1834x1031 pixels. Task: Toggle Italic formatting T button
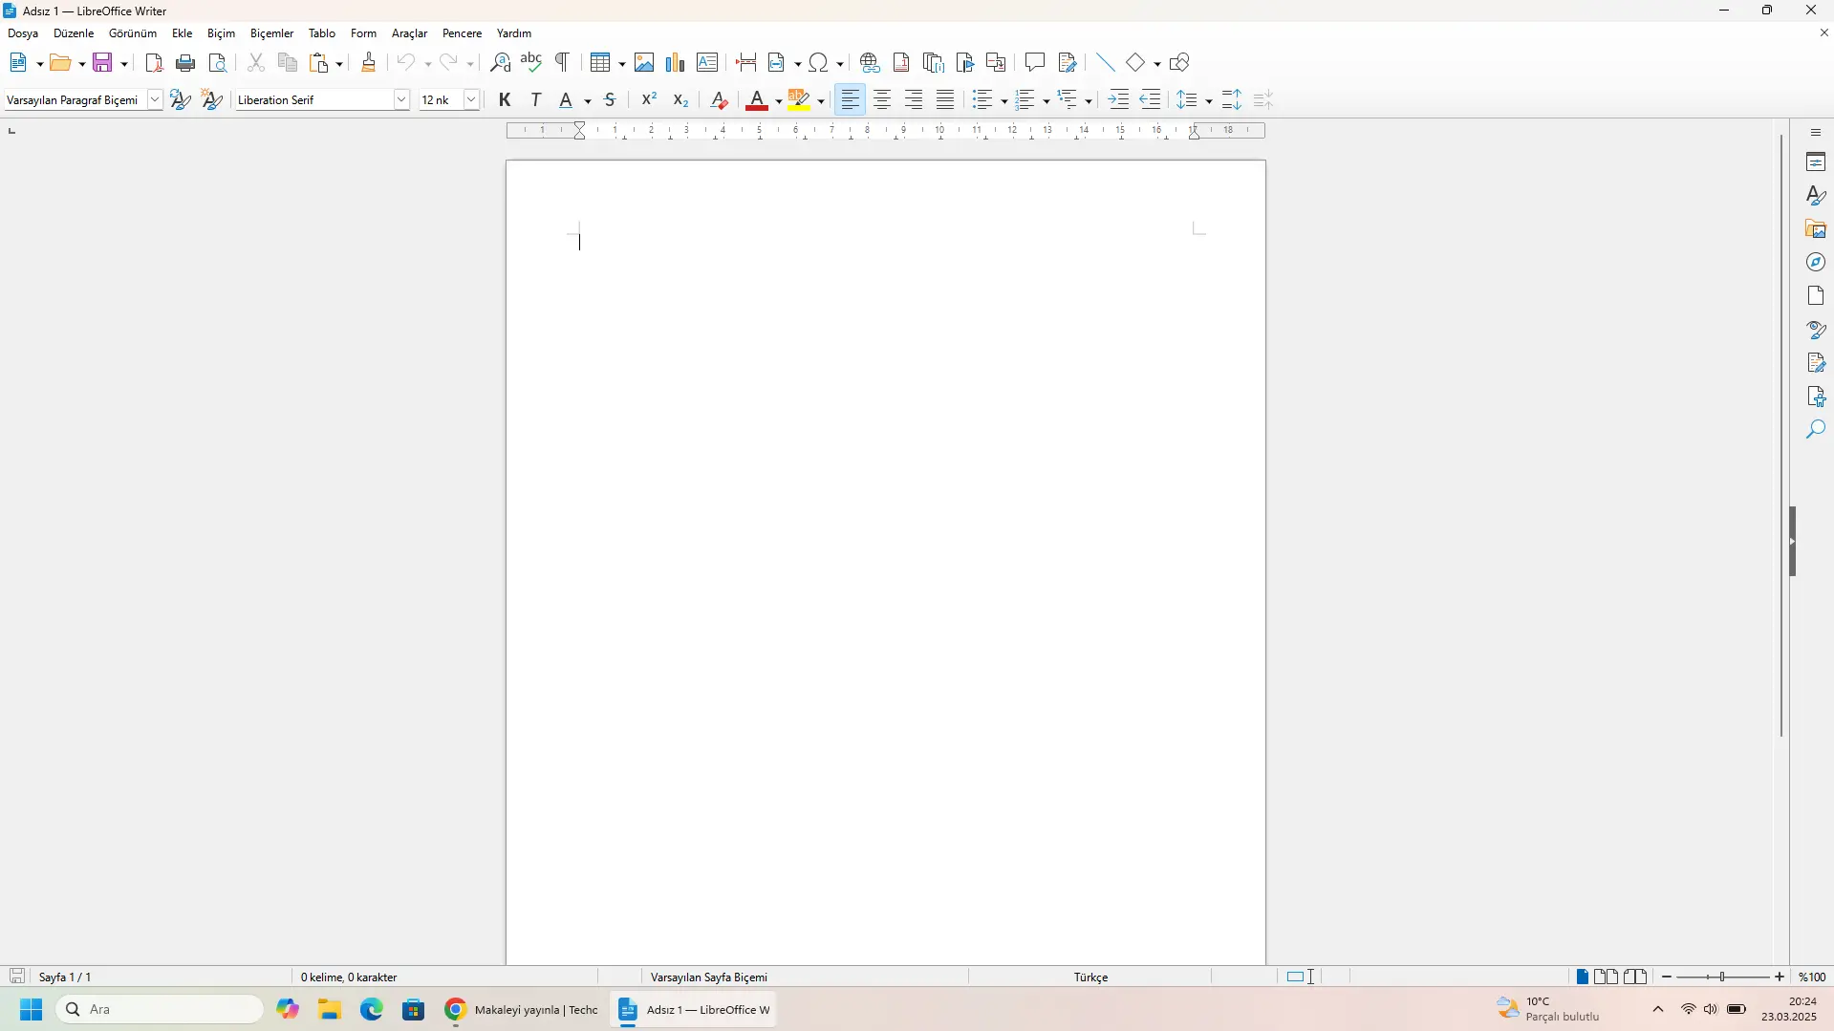[536, 100]
